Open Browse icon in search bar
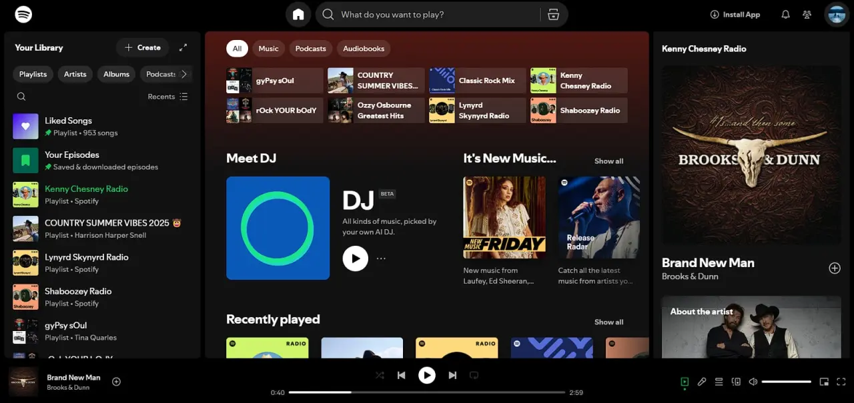 [x=553, y=14]
